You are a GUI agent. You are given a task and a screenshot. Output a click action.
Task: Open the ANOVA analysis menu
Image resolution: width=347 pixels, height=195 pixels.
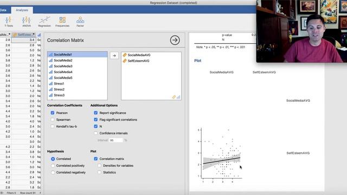(27, 22)
